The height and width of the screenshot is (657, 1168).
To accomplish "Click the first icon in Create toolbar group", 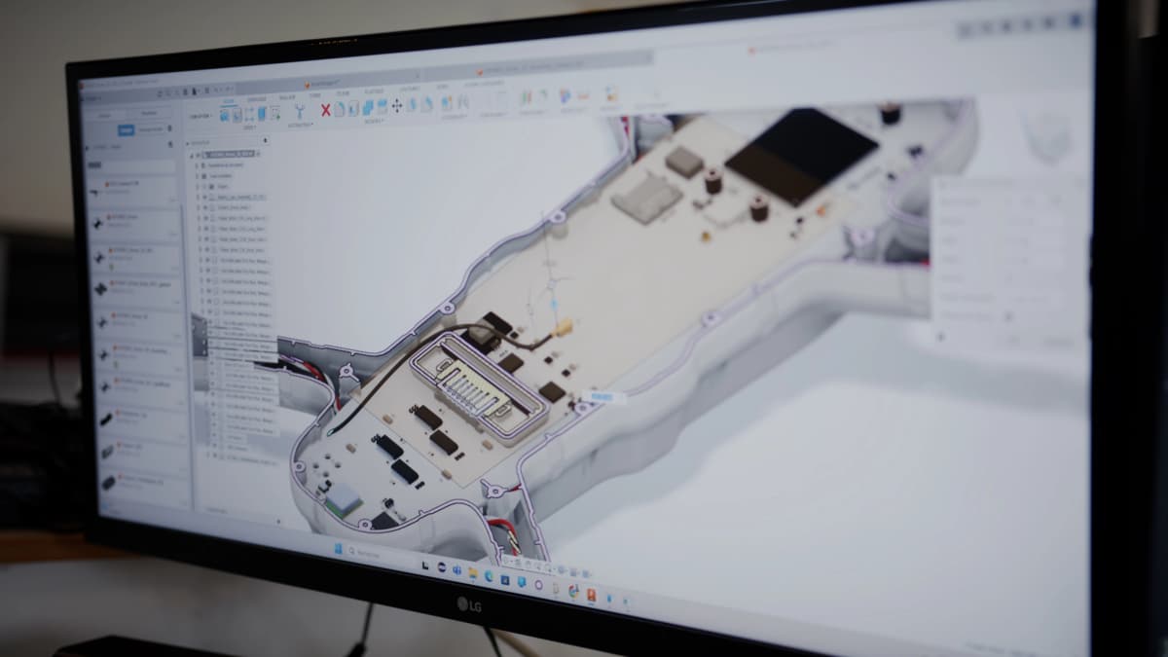I will [225, 115].
